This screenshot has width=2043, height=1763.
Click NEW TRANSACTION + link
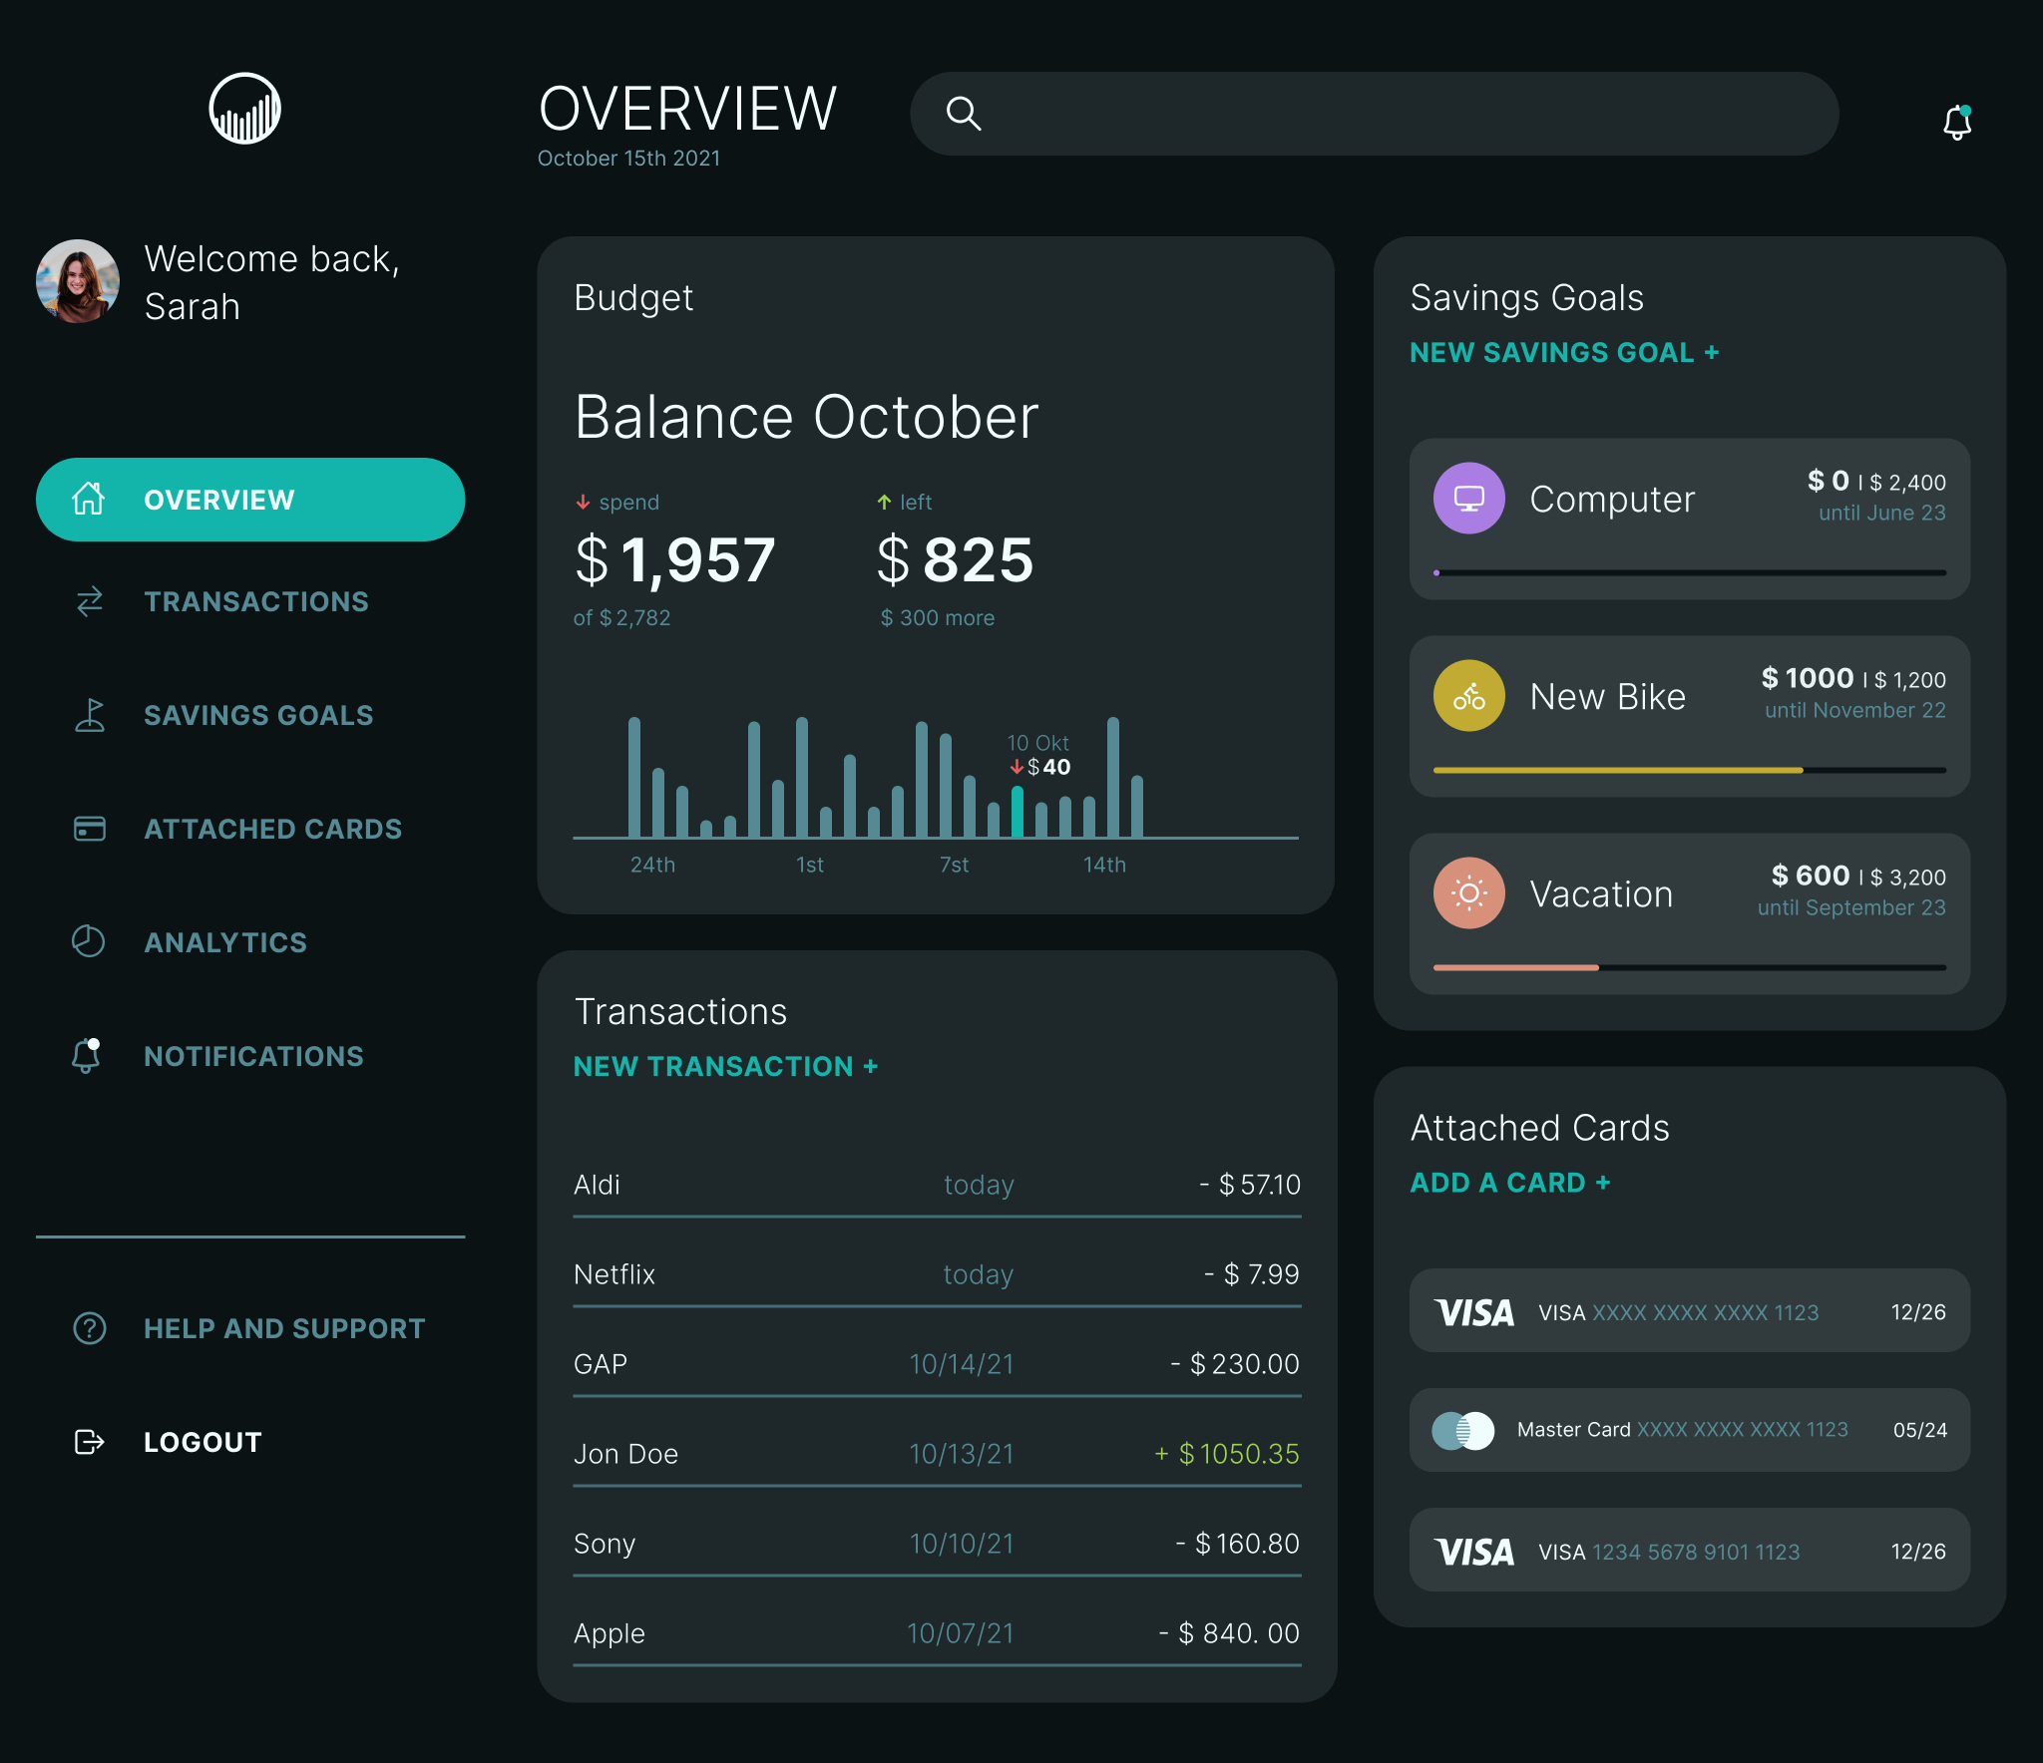pos(725,1066)
